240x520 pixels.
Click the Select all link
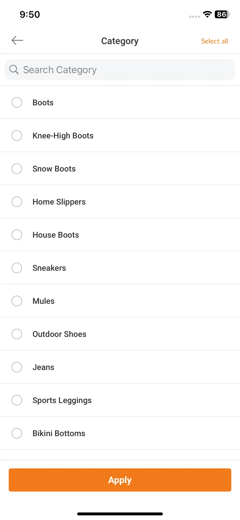[x=214, y=41]
